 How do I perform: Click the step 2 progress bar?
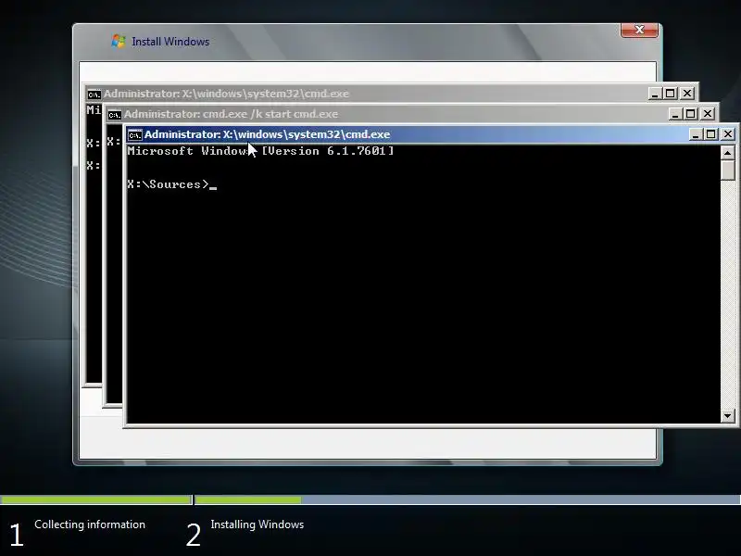click(x=468, y=499)
